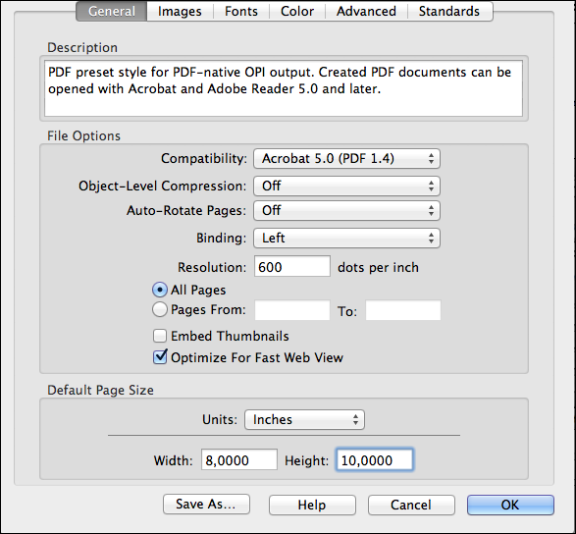Click the To page field
Viewport: 576px width, 534px height.
tap(403, 310)
